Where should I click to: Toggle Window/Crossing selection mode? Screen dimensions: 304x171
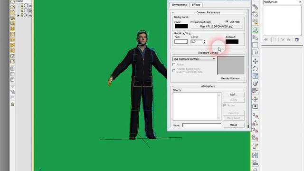(x=255, y=52)
